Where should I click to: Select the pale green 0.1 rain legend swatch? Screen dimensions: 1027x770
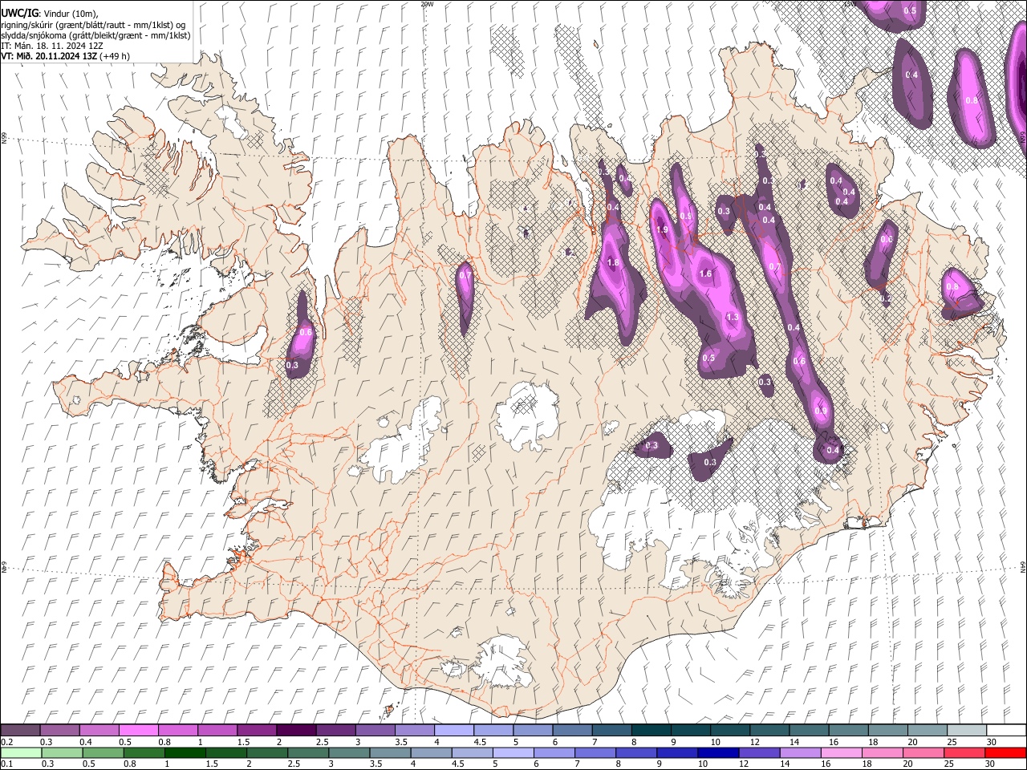pos(21,752)
